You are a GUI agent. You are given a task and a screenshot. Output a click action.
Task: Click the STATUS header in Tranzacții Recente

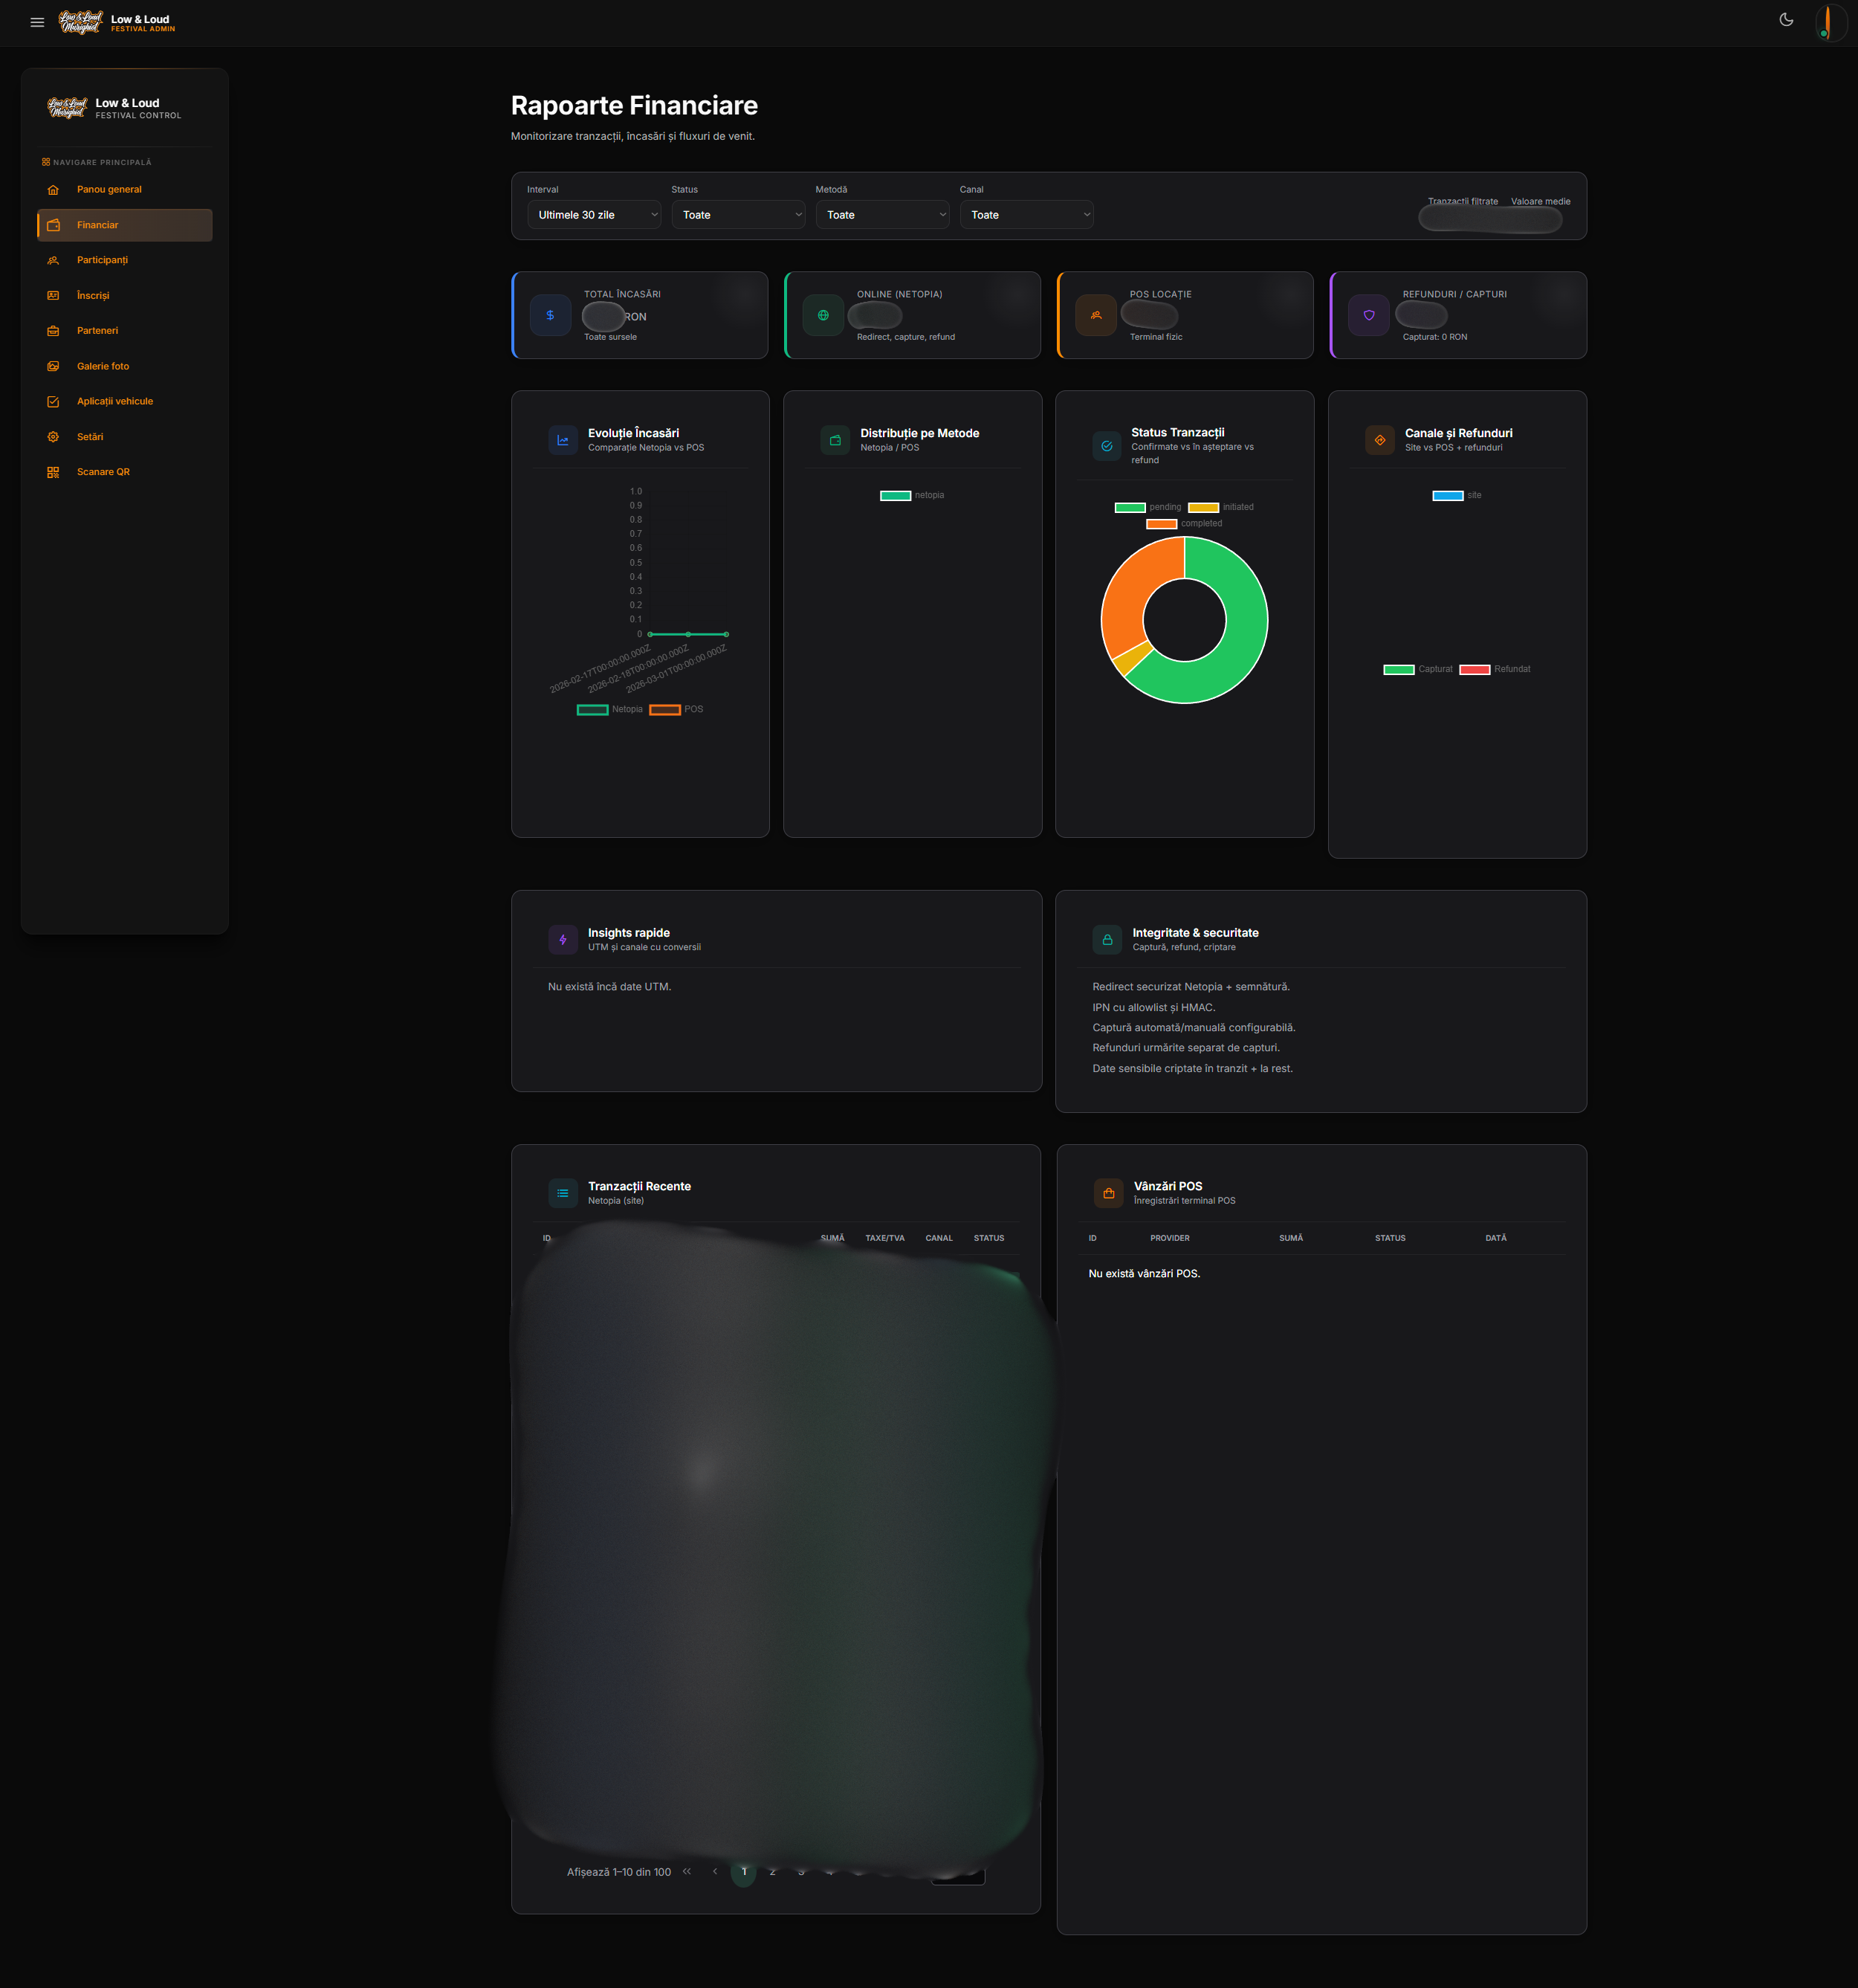click(x=988, y=1238)
